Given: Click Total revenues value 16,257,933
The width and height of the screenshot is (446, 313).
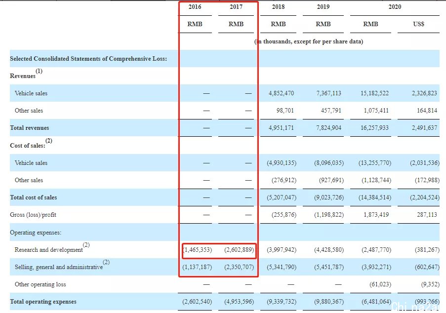Looking at the screenshot, I should [374, 128].
